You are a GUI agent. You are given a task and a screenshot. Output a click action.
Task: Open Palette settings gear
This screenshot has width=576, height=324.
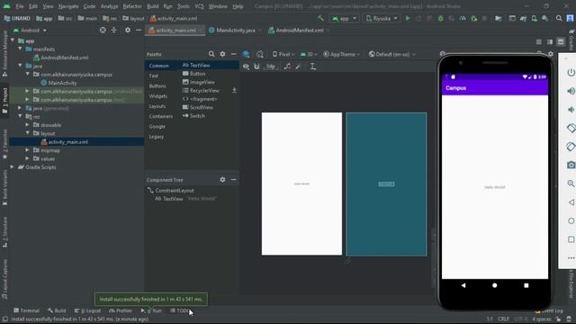222,54
